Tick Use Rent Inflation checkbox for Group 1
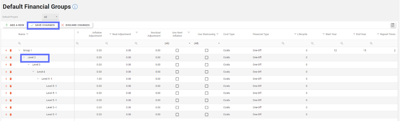Image resolution: width=400 pixels, height=121 pixels. tap(177, 50)
